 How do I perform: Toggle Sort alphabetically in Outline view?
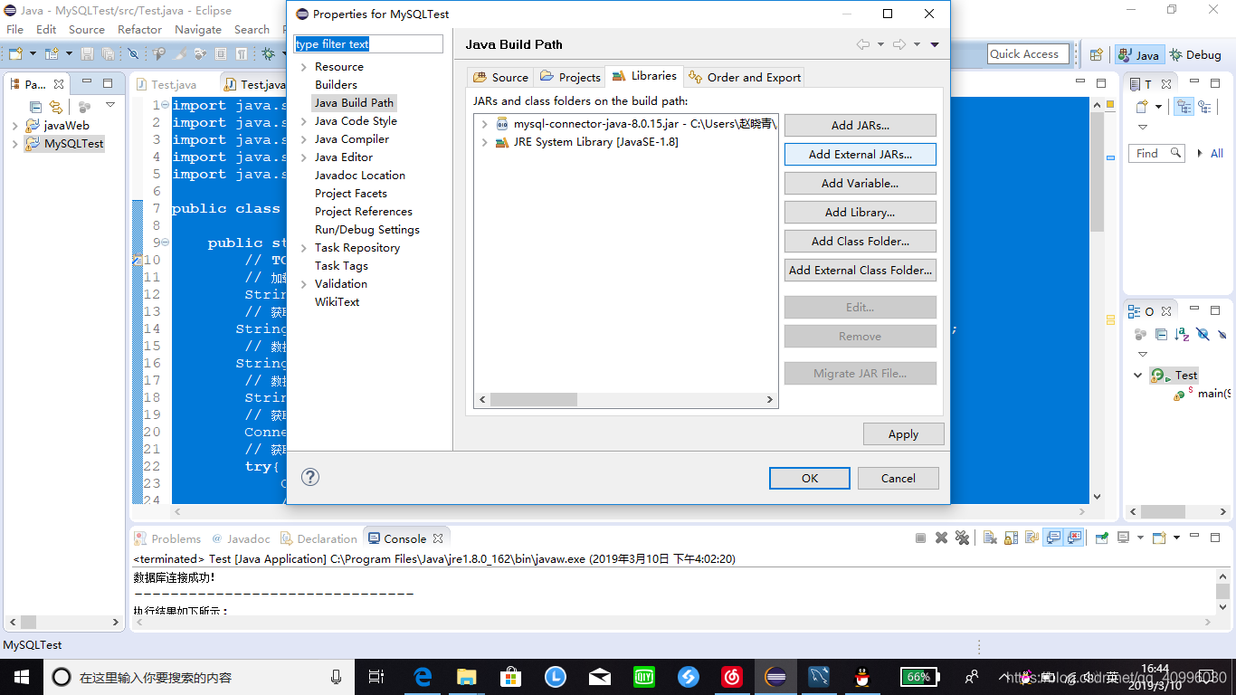[1182, 334]
